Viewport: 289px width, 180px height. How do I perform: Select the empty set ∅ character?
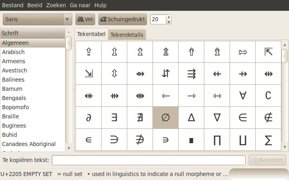coord(165,118)
